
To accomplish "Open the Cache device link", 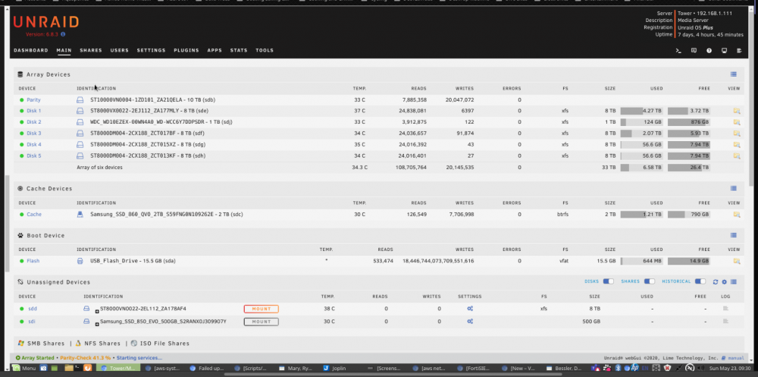I will tap(34, 215).
